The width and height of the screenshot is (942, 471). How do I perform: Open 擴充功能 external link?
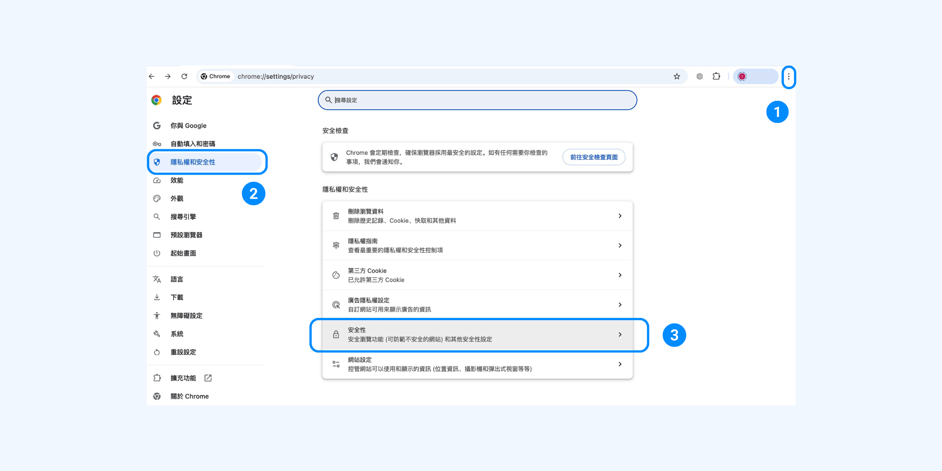click(x=183, y=378)
